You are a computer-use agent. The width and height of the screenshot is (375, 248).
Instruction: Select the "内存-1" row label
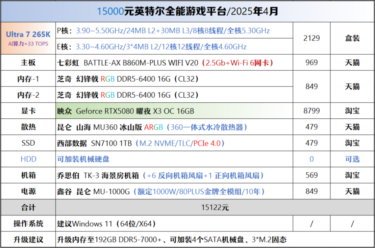28,79
